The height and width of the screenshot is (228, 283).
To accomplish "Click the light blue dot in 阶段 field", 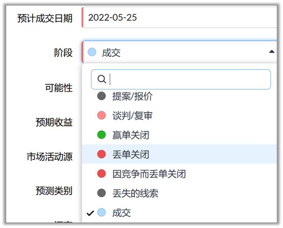I will 92,52.
